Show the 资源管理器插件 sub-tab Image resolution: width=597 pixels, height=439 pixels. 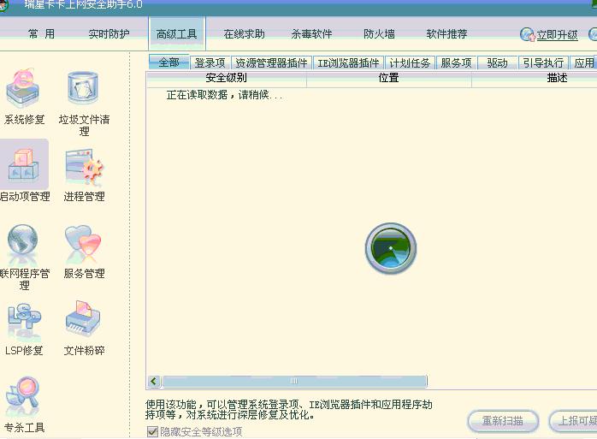[271, 62]
